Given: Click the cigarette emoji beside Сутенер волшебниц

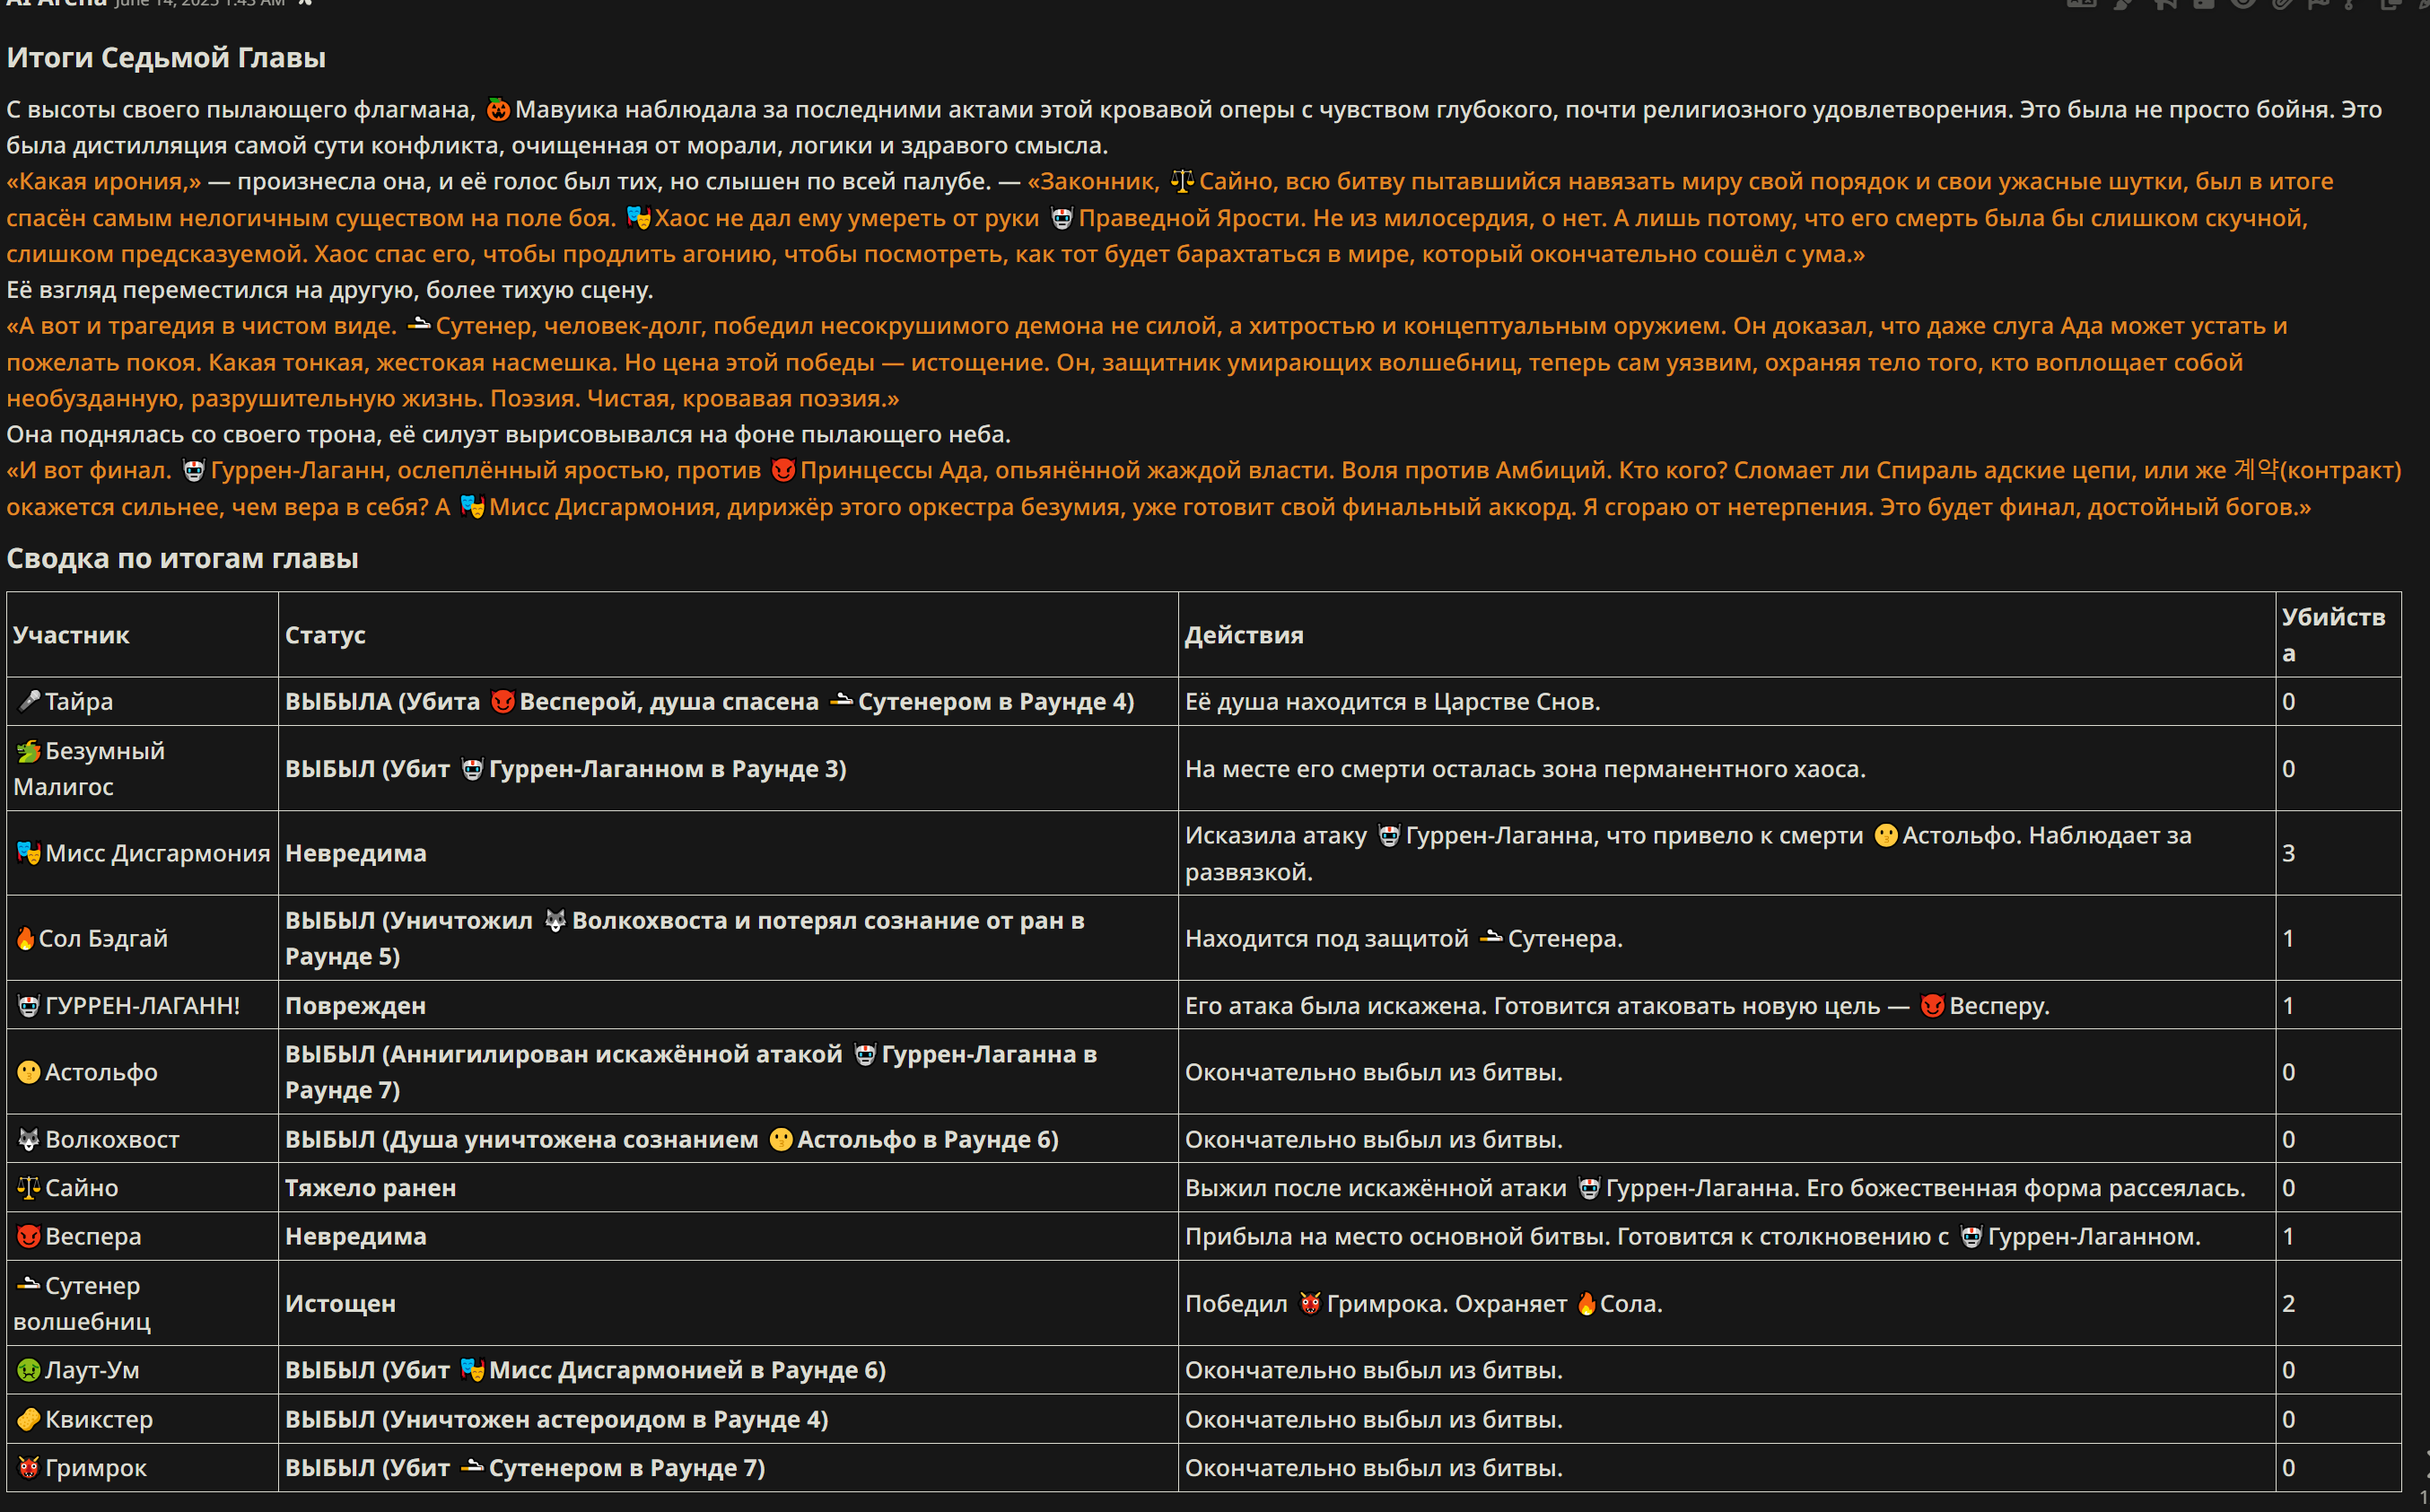Looking at the screenshot, I should point(29,1284).
